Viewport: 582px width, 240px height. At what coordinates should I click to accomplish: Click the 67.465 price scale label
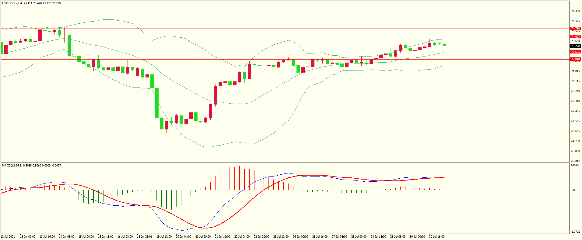[575, 111]
